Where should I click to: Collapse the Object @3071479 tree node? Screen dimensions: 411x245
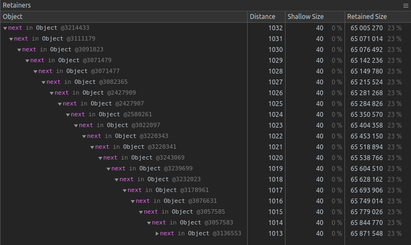tap(27, 61)
